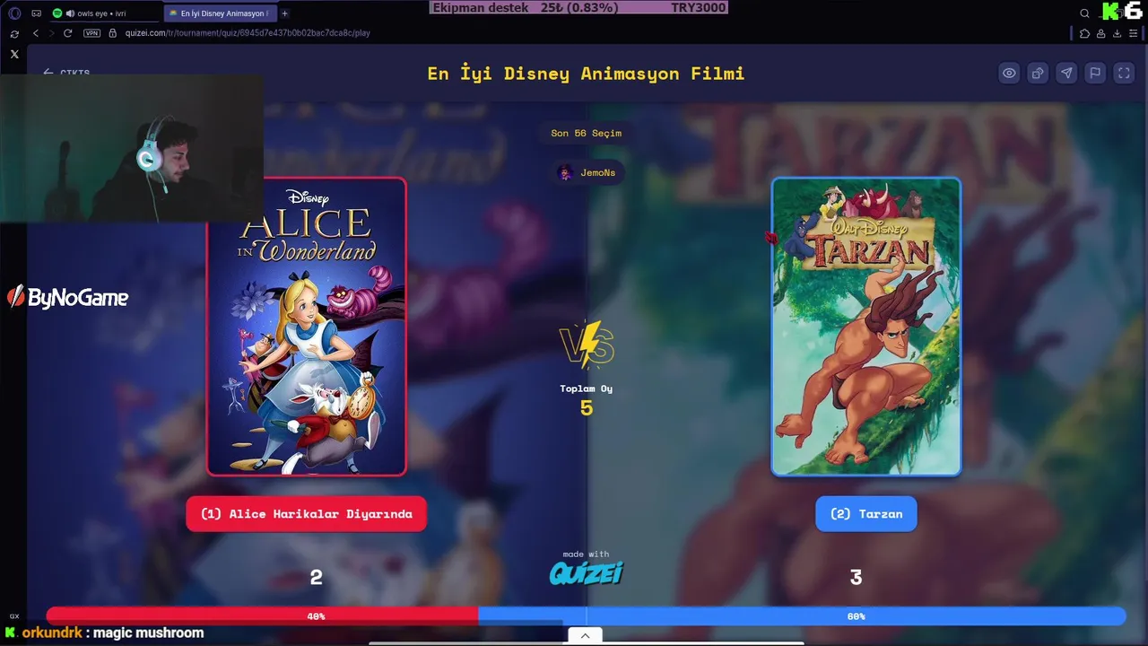The width and height of the screenshot is (1148, 646).
Task: Open the easy setup menu icon
Action: (1134, 33)
